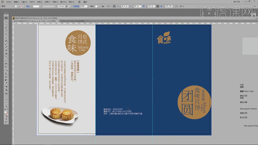Select the Gradient tool

[x=6, y=80]
